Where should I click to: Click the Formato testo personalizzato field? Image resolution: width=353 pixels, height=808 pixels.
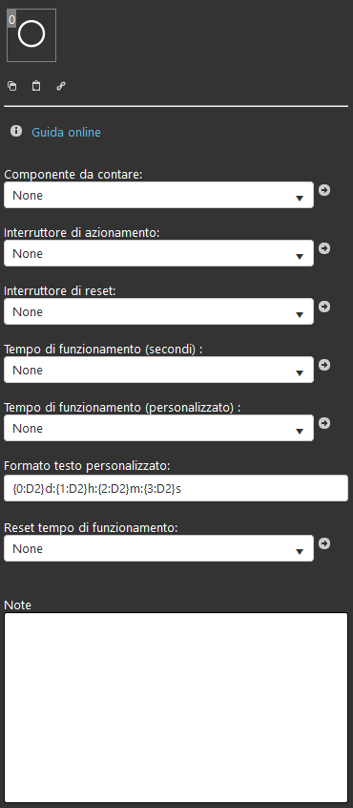click(176, 488)
